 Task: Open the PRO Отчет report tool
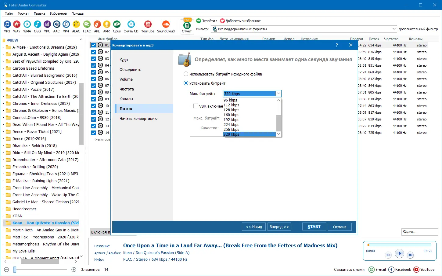[187, 26]
